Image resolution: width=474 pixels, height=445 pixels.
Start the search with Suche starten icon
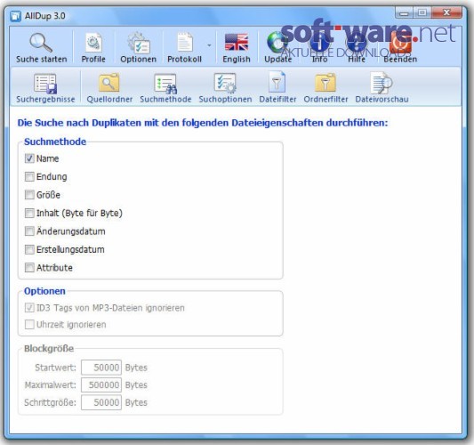(41, 44)
